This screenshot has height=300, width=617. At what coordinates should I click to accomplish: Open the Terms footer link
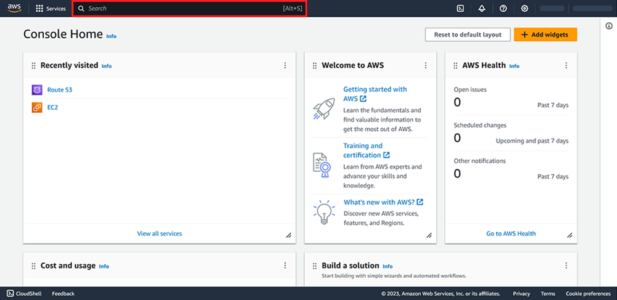[x=548, y=293]
